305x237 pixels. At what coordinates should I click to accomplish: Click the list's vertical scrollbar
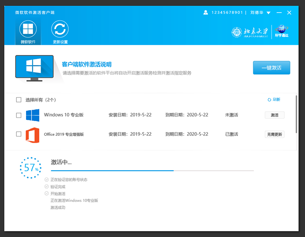[296, 114]
